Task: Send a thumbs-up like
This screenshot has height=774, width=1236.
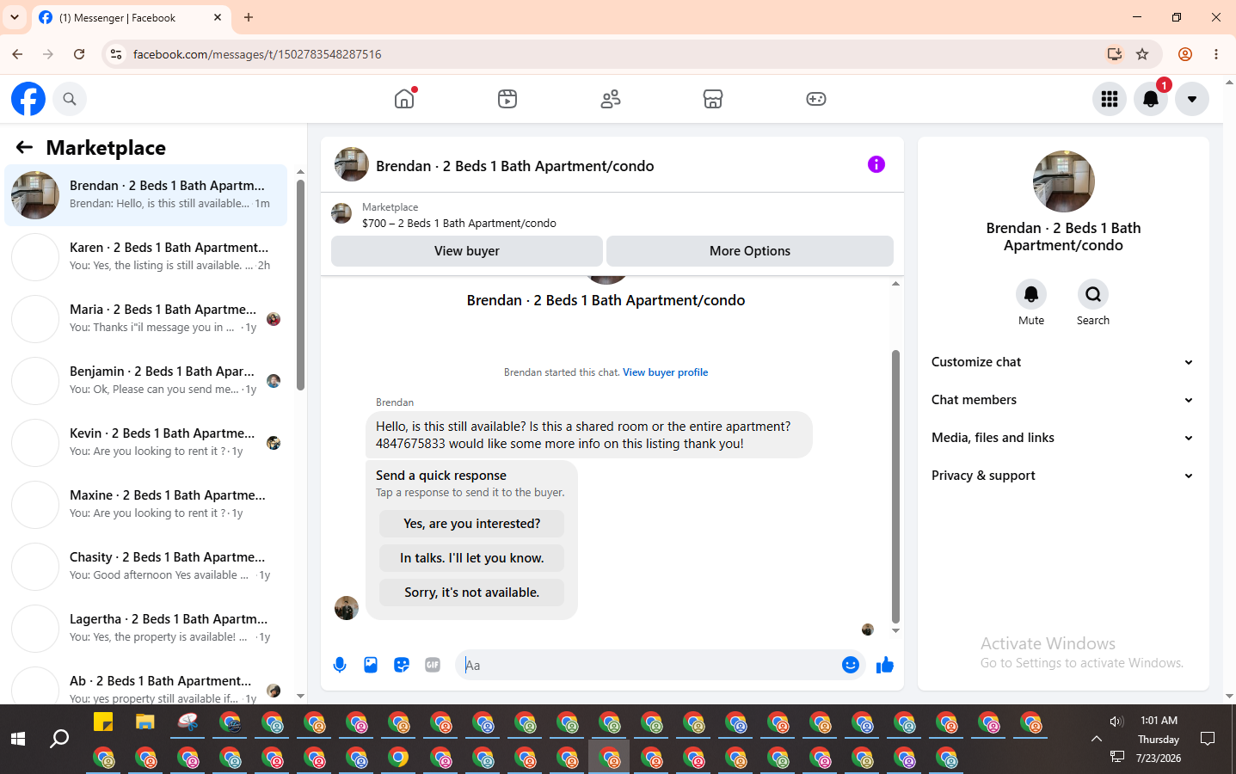Action: [885, 665]
